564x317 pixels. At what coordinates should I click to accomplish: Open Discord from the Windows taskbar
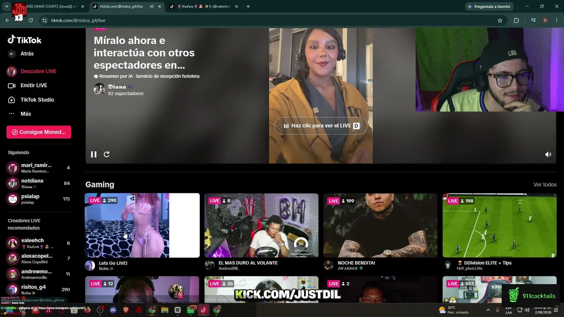113,310
